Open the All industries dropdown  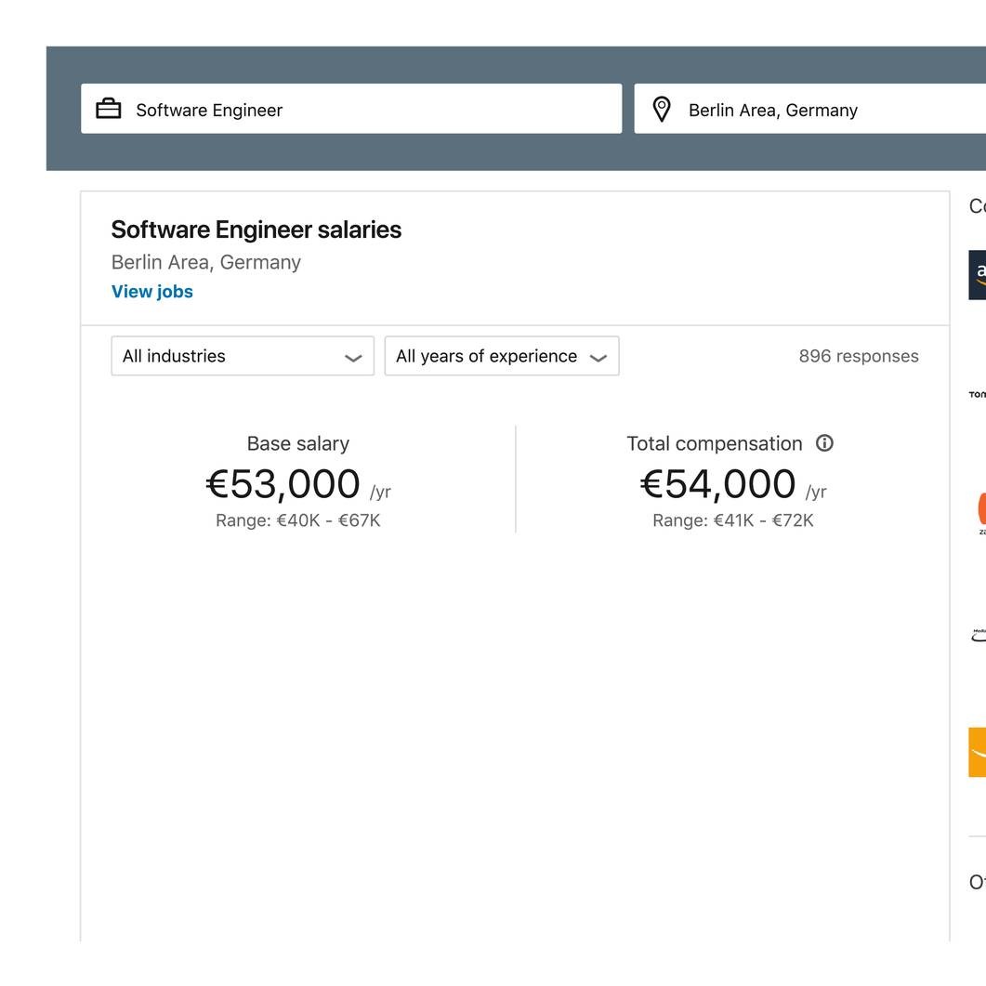point(242,356)
